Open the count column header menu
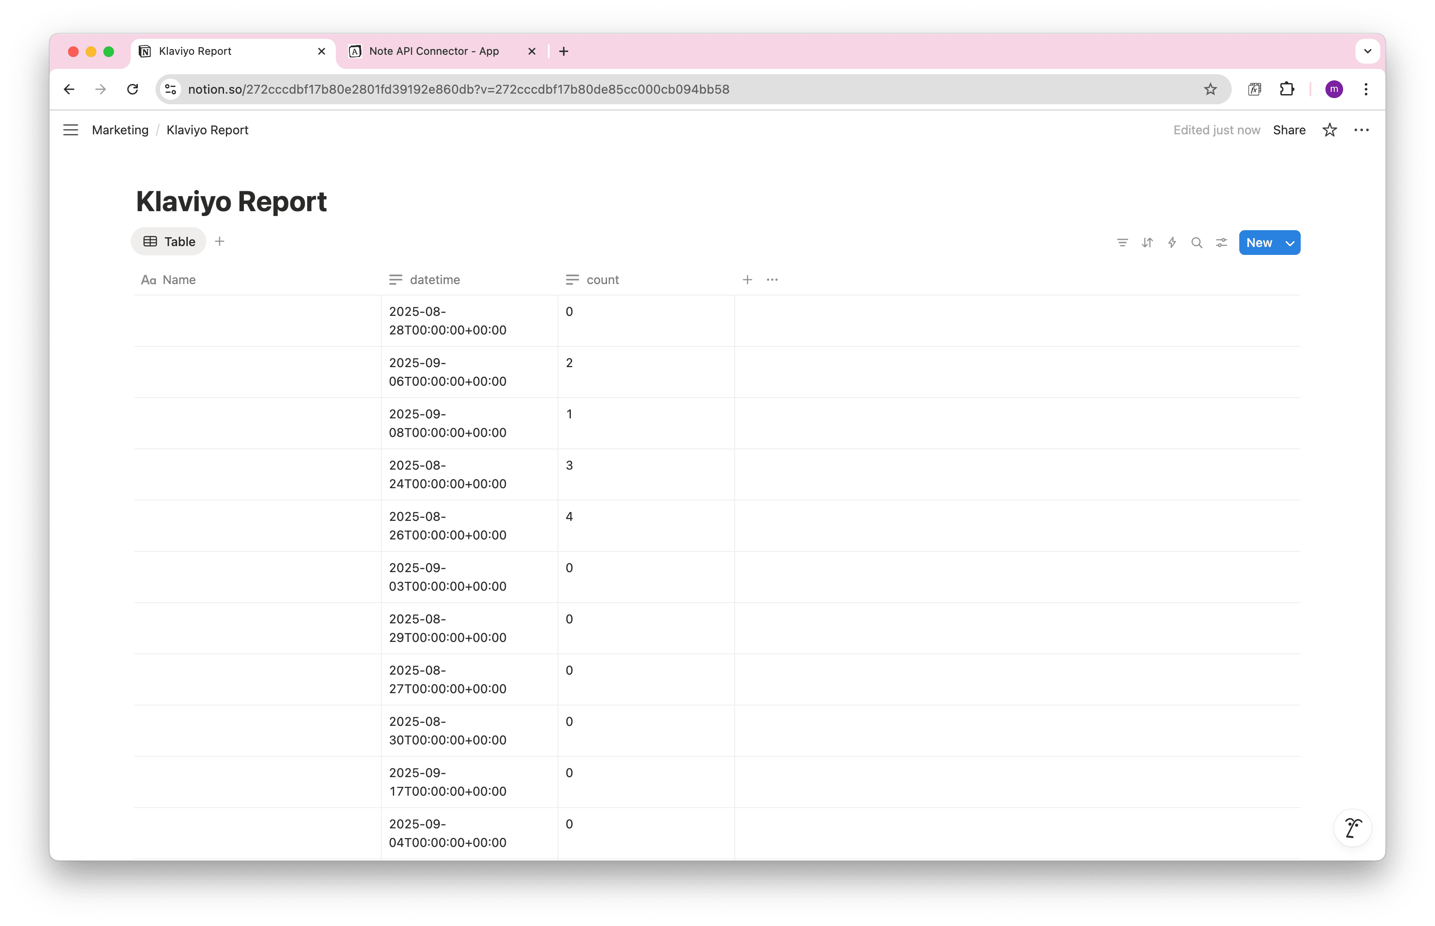 [x=646, y=280]
